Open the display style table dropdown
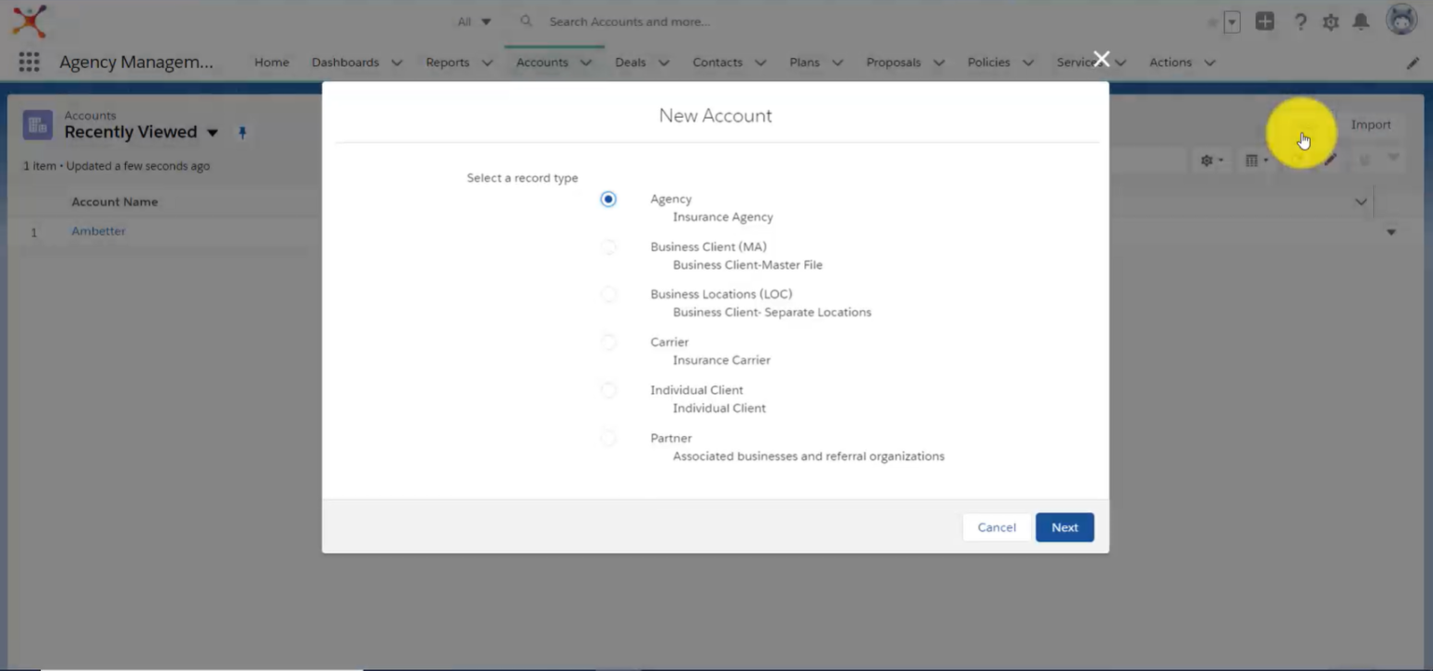1433x671 pixels. [1253, 160]
